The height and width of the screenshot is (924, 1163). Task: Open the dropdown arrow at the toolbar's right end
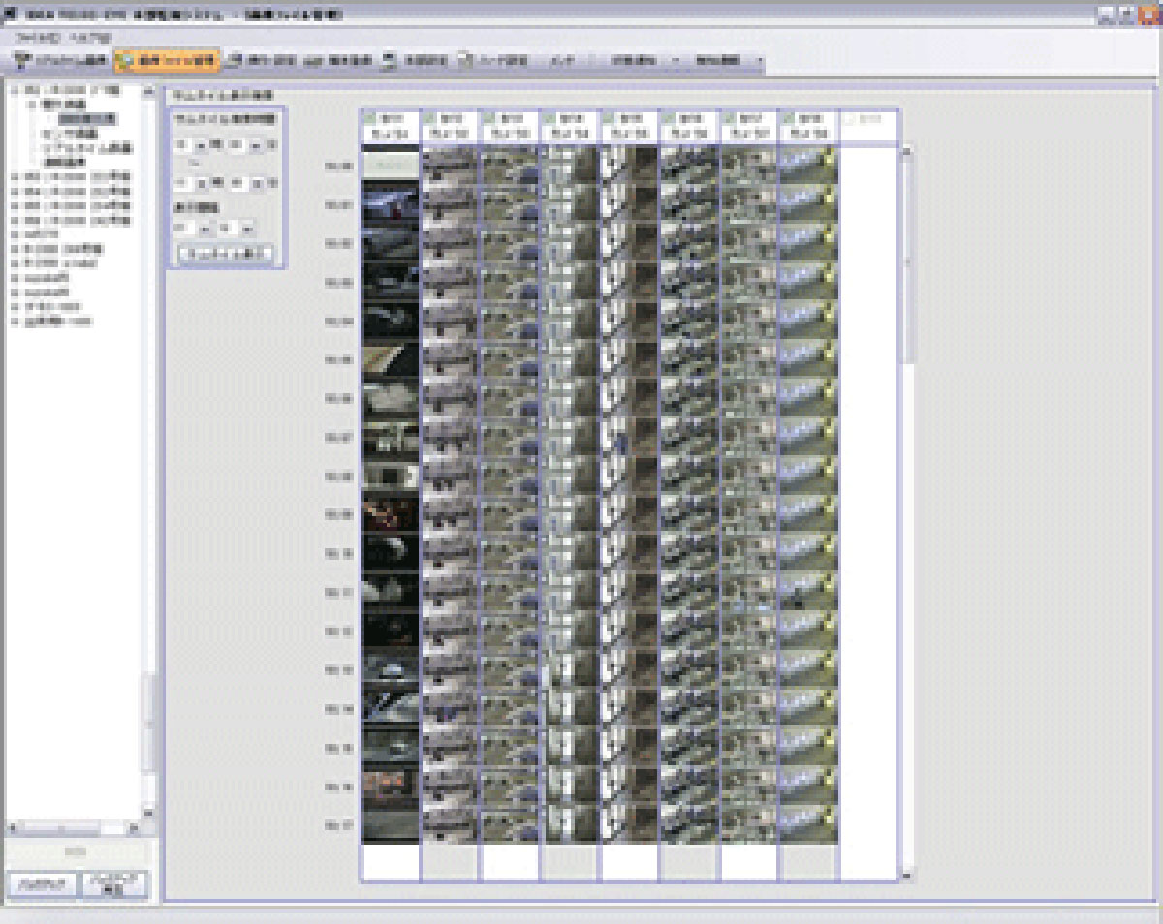(758, 60)
